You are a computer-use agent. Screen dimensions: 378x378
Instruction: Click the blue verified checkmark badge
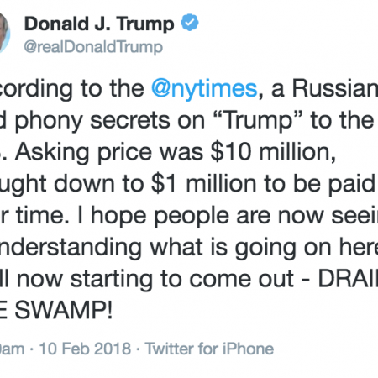pyautogui.click(x=190, y=22)
